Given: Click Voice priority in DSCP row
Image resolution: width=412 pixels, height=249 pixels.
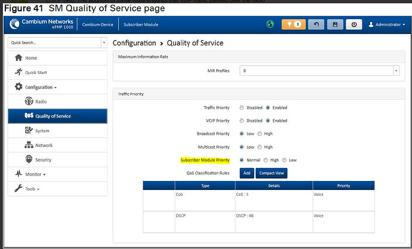Looking at the screenshot, I should point(344,222).
